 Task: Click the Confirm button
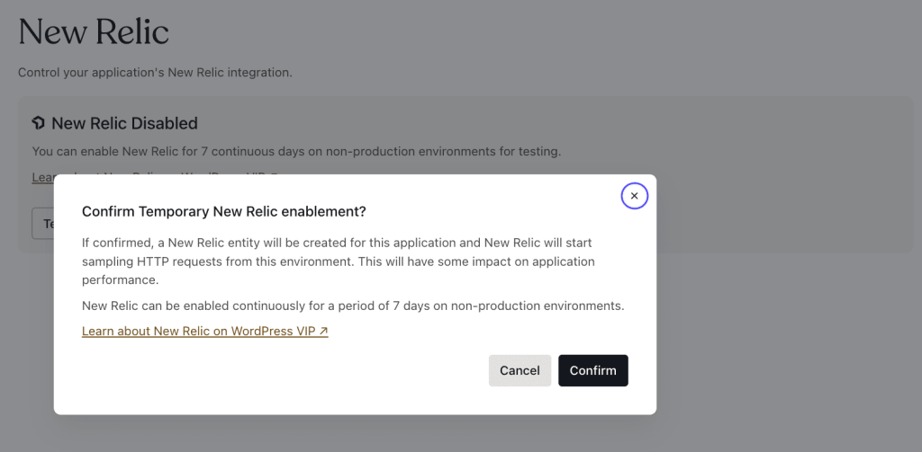pyautogui.click(x=592, y=370)
